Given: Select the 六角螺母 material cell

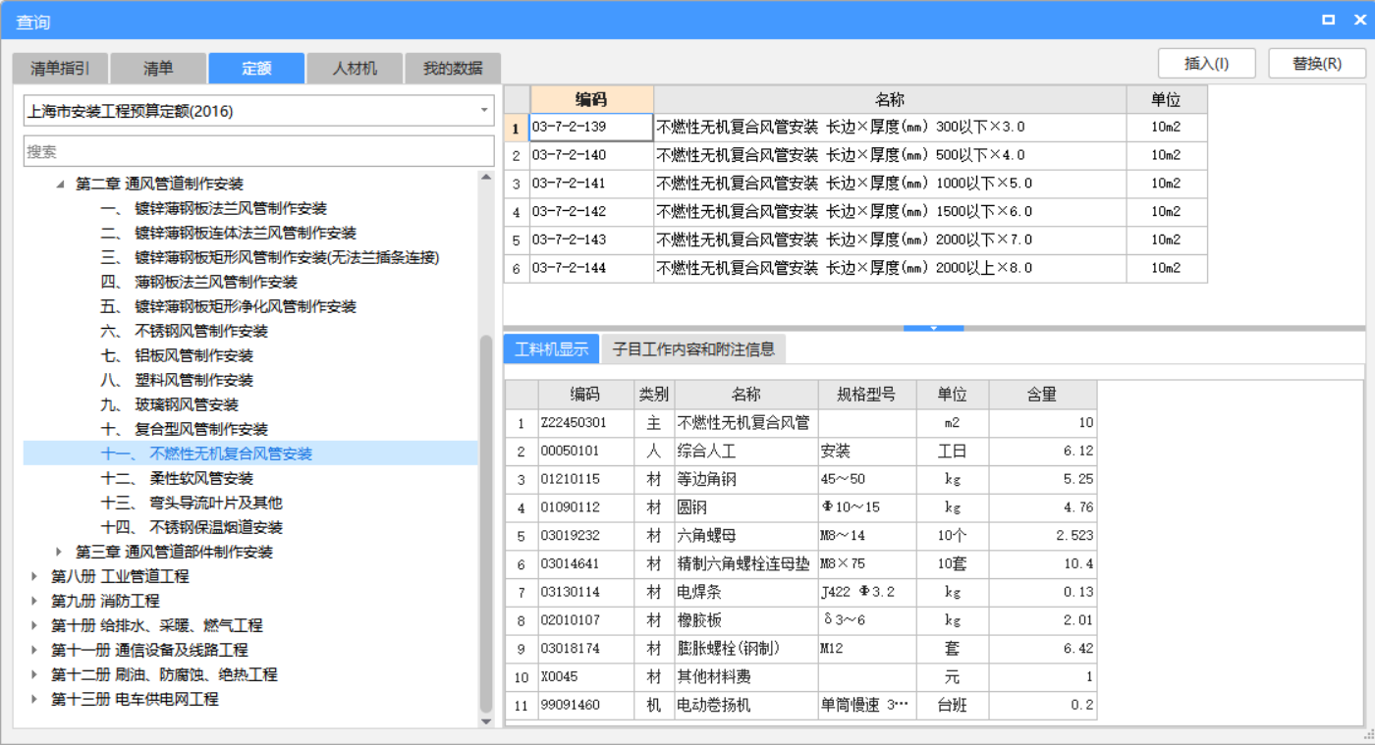Looking at the screenshot, I should 745,536.
